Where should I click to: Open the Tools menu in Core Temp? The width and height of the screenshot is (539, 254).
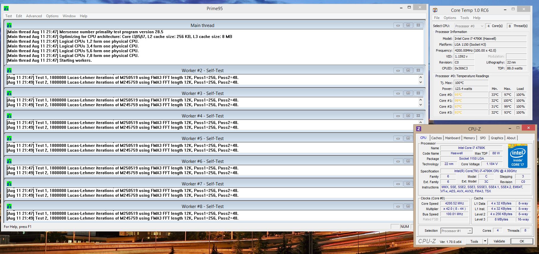tap(464, 18)
